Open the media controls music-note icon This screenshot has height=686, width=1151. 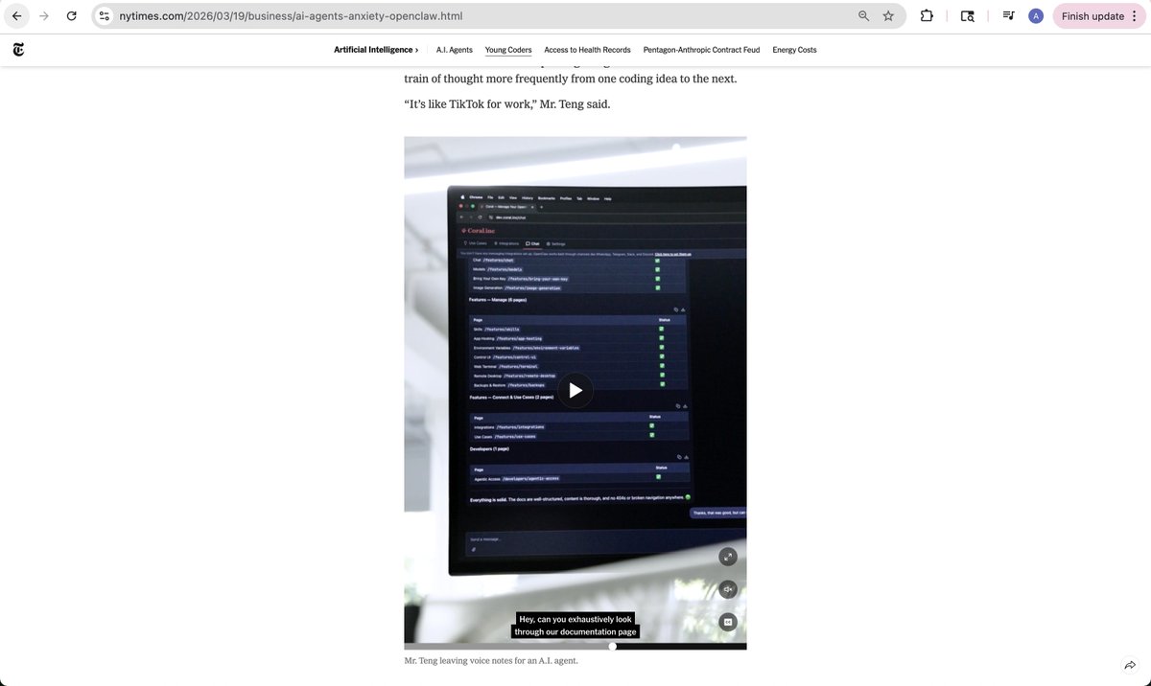(x=1008, y=16)
